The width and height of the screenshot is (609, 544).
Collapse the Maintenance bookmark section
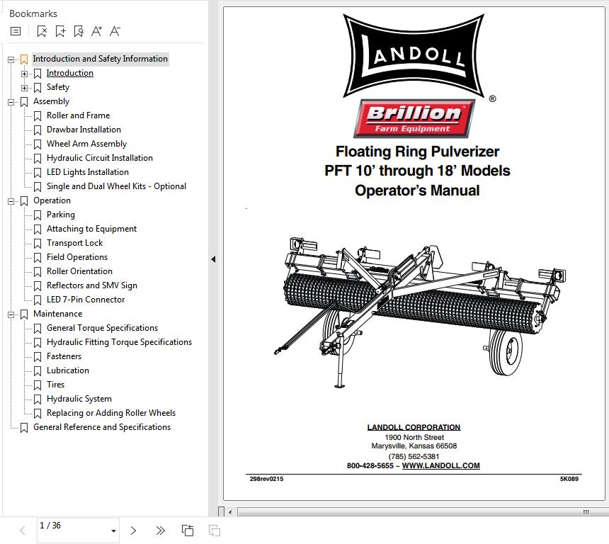click(11, 314)
